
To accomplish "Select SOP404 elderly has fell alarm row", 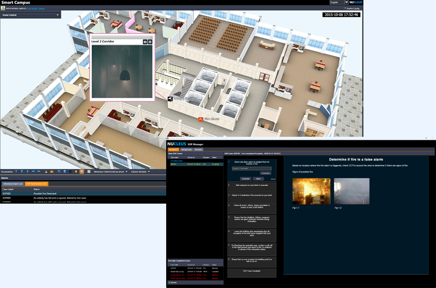I will coord(83,198).
